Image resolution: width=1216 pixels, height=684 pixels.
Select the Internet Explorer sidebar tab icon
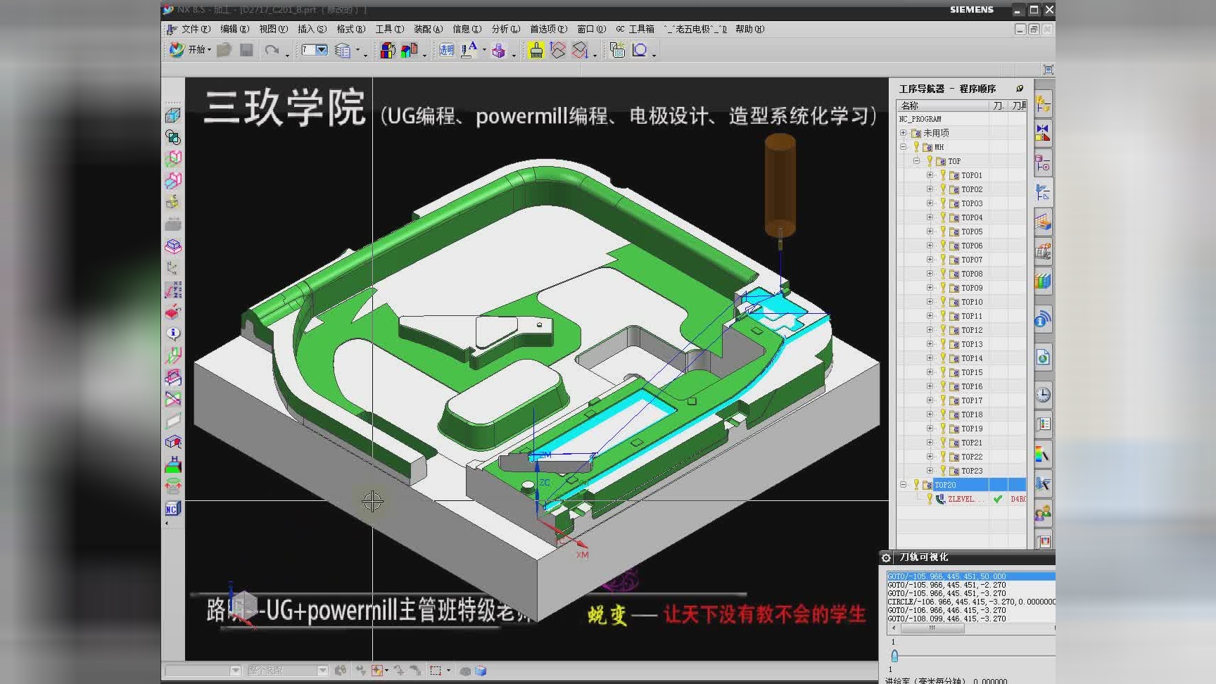(1043, 357)
